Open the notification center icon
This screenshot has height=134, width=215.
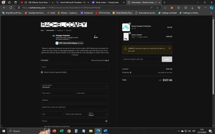coord(211,131)
